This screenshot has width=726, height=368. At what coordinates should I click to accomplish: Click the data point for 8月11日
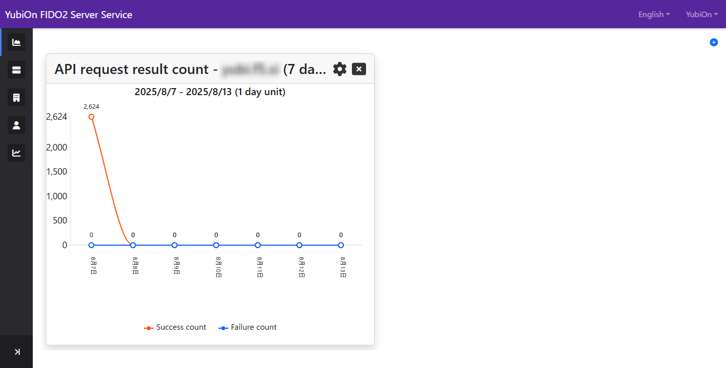[258, 245]
